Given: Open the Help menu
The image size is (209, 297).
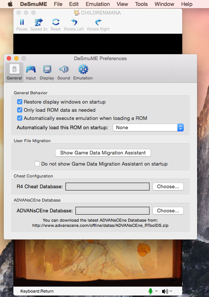Looking at the screenshot, I should coord(187,4).
